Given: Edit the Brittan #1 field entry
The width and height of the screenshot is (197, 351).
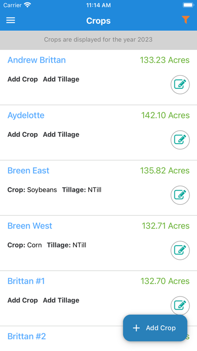Looking at the screenshot, I should coord(180,306).
